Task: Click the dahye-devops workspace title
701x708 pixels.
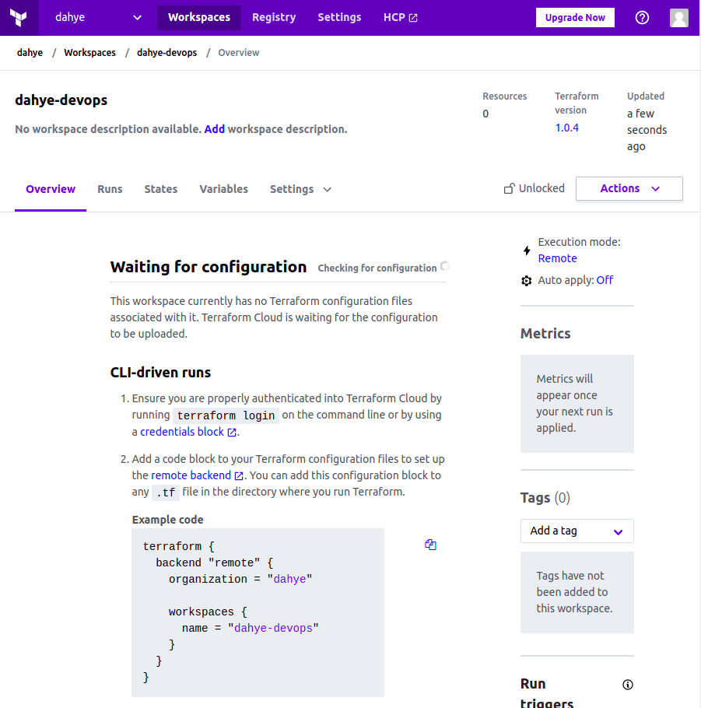Action: (61, 100)
